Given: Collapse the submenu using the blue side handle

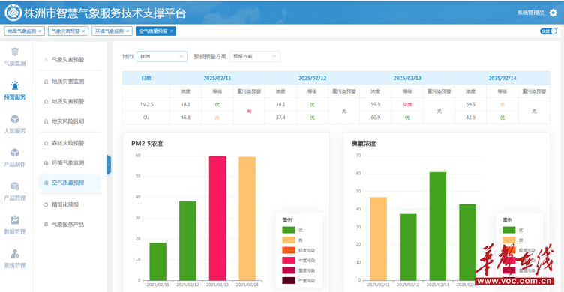Looking at the screenshot, I should tap(109, 165).
